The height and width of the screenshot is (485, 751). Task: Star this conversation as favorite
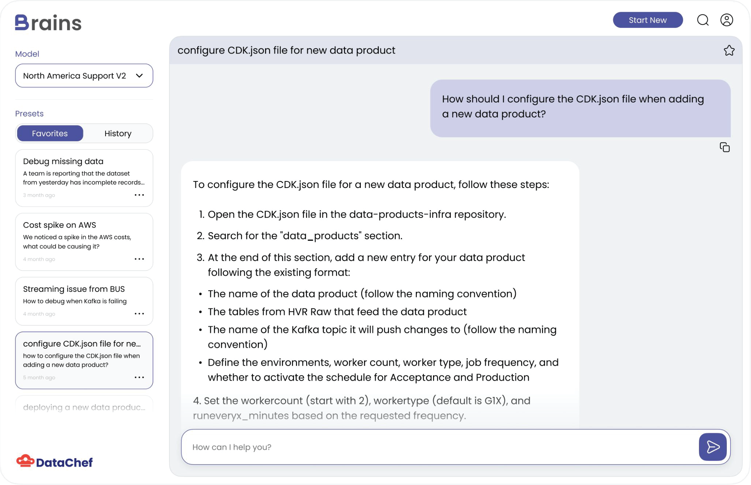tap(729, 50)
